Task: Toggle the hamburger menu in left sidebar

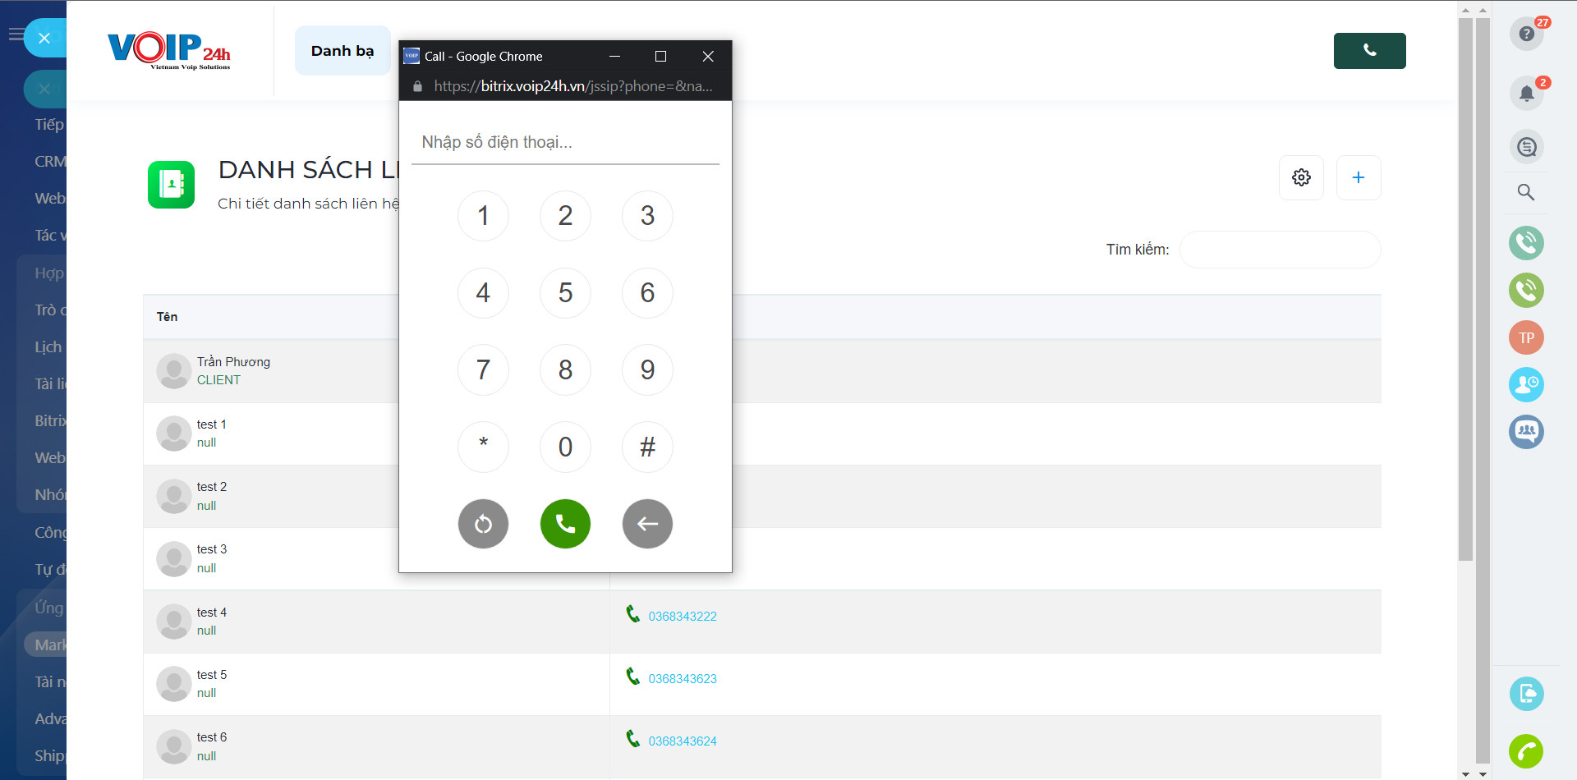Action: click(16, 34)
